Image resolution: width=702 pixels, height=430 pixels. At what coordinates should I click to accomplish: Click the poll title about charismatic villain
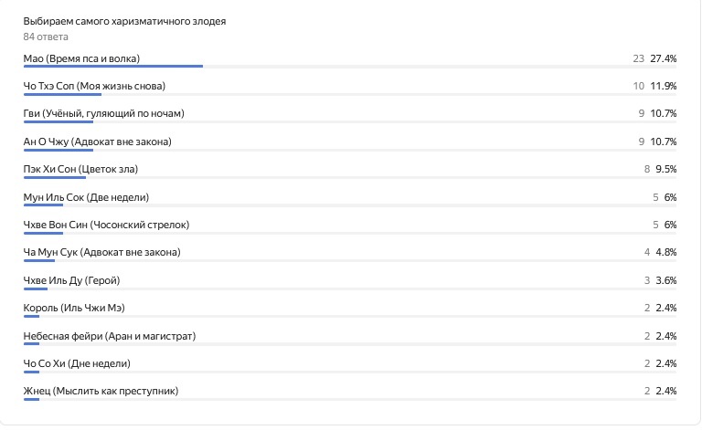point(125,21)
